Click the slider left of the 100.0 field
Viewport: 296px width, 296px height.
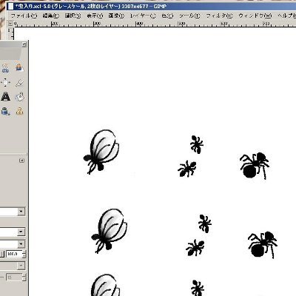click(x=2, y=254)
